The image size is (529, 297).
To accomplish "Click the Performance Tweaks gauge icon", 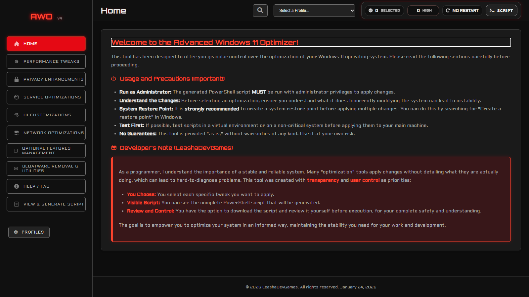I will (17, 61).
